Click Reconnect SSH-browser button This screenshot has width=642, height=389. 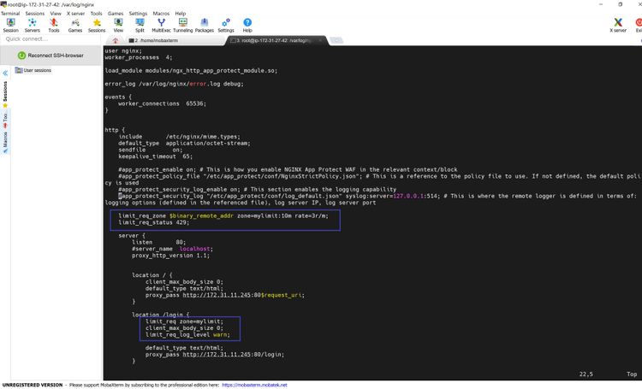pyautogui.click(x=51, y=55)
